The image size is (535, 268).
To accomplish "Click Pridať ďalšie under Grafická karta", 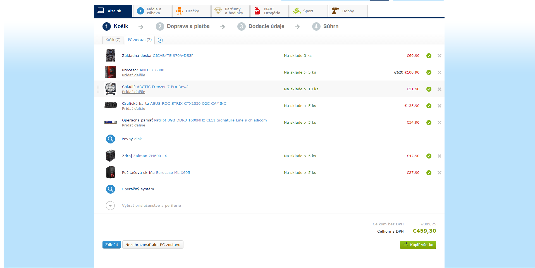I will click(133, 109).
